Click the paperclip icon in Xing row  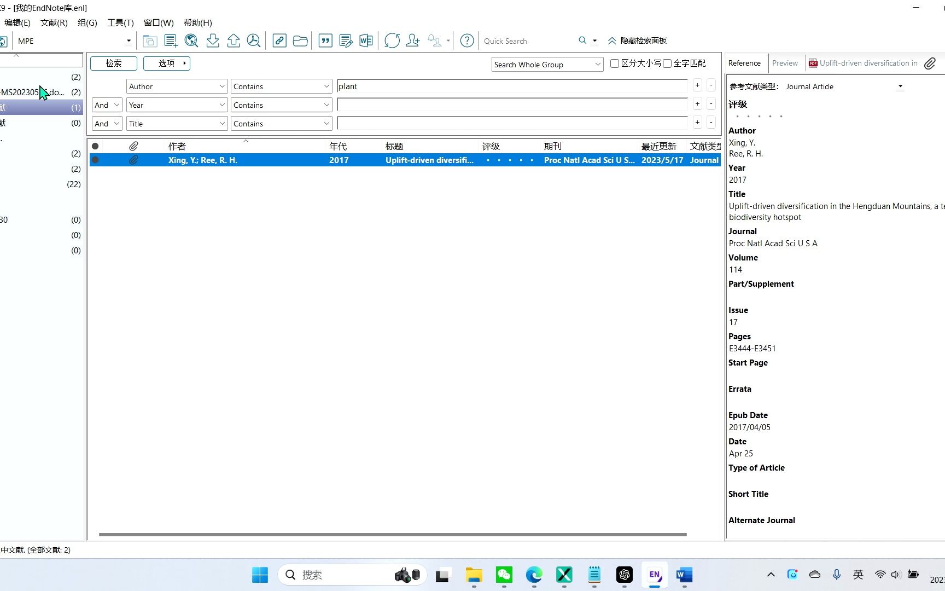(x=133, y=160)
